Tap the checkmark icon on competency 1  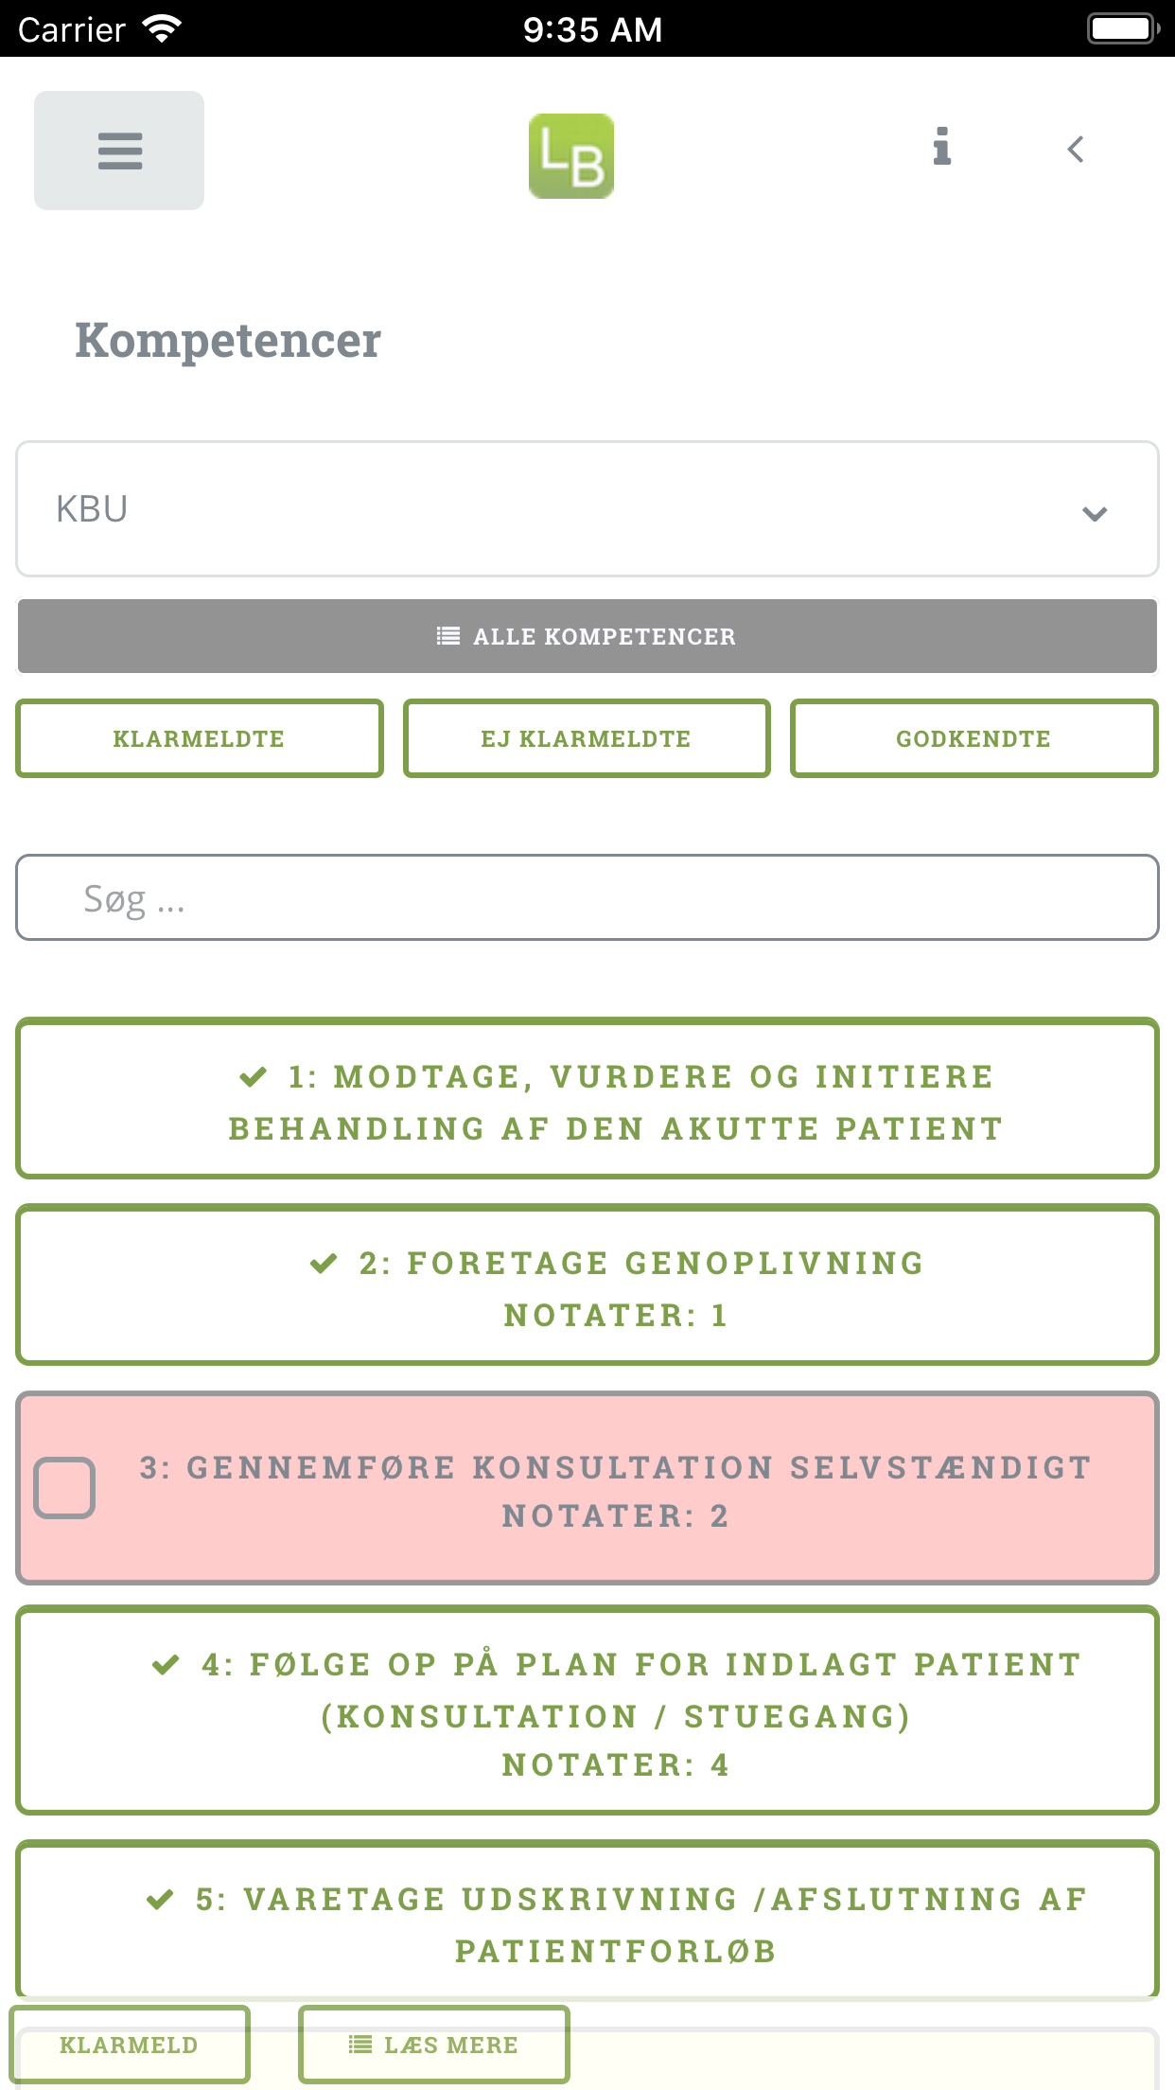pos(253,1076)
